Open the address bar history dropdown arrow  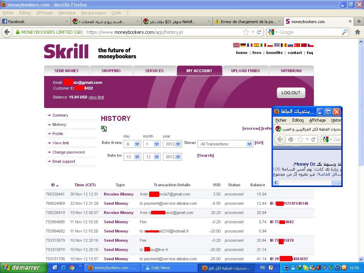pyautogui.click(x=253, y=32)
